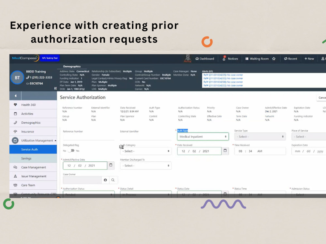Click the MedCompass logo
326x244 pixels.
[25, 58]
